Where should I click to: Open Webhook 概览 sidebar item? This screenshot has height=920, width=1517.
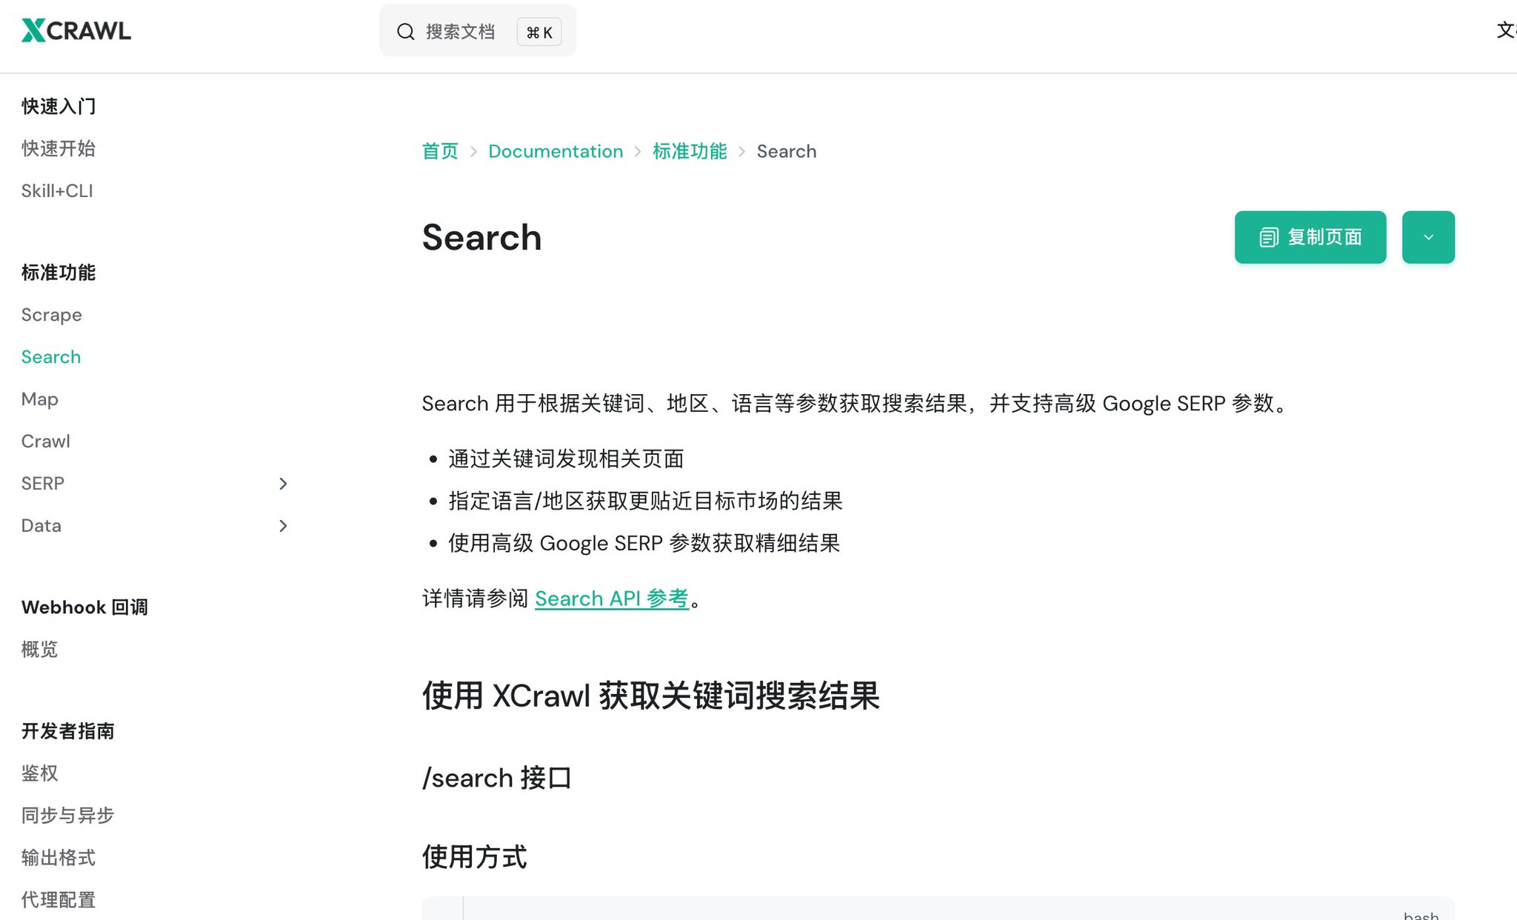coord(40,650)
